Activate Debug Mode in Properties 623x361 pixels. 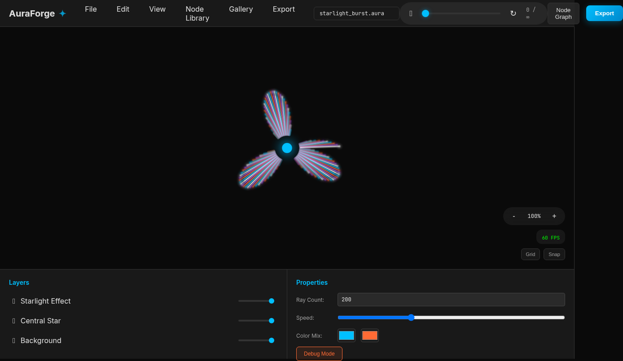point(319,354)
